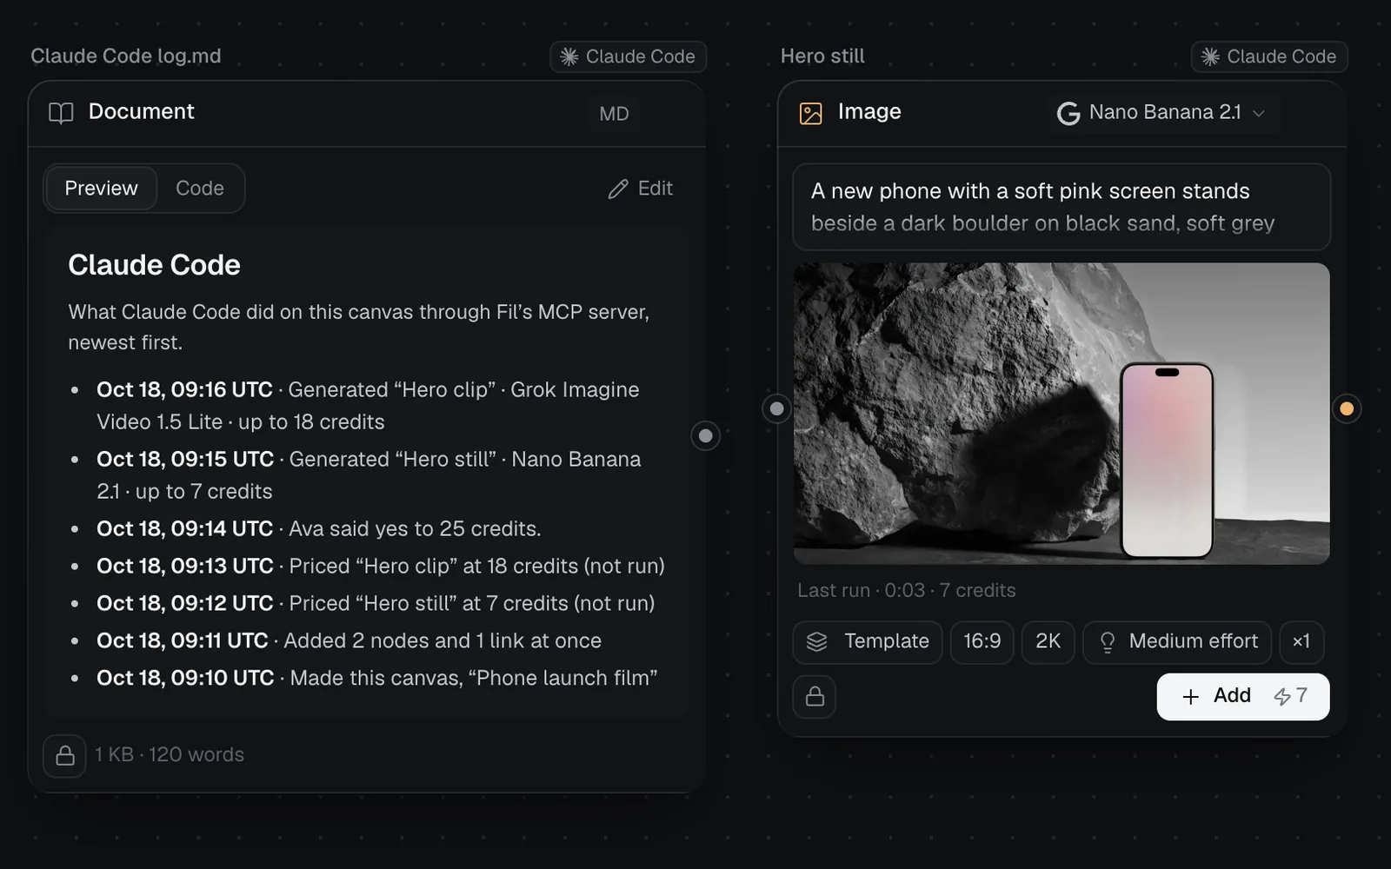Click the pencil Edit icon

(x=618, y=189)
